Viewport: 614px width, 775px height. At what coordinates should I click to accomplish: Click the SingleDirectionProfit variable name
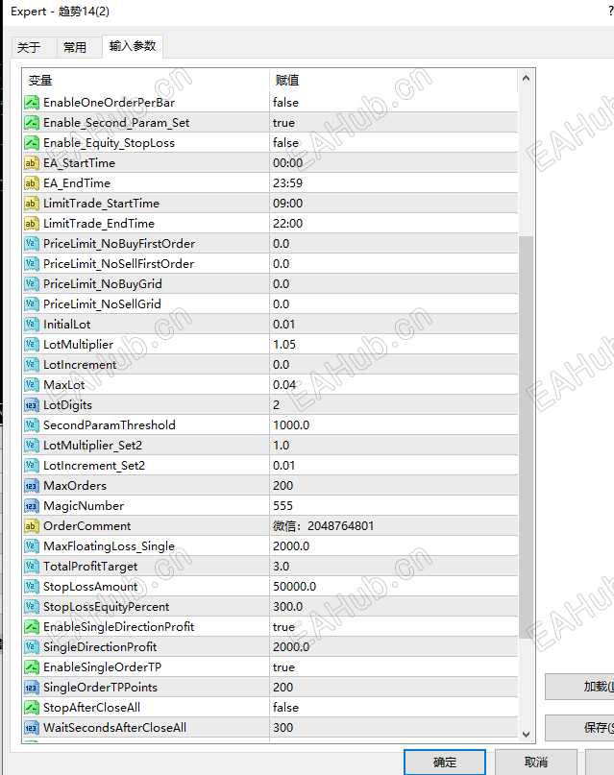[100, 647]
